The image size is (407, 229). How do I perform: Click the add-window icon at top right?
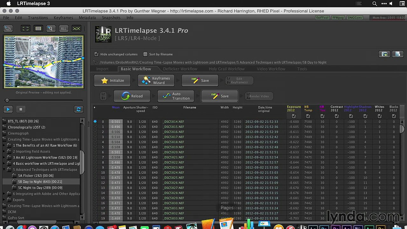384,54
